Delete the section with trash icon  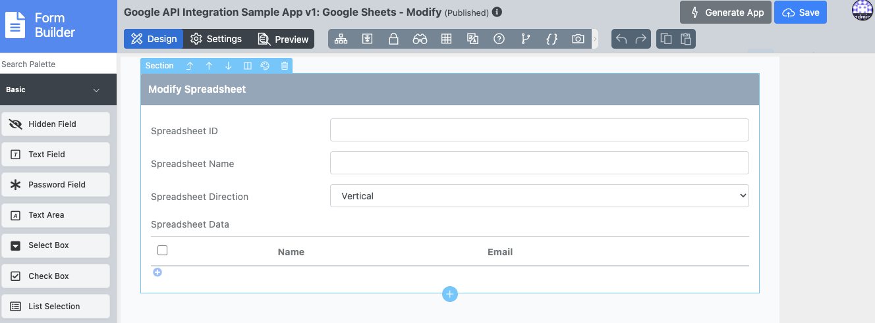(x=285, y=66)
